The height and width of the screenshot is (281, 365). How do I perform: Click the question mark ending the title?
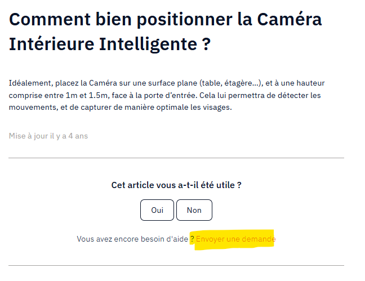click(x=206, y=44)
